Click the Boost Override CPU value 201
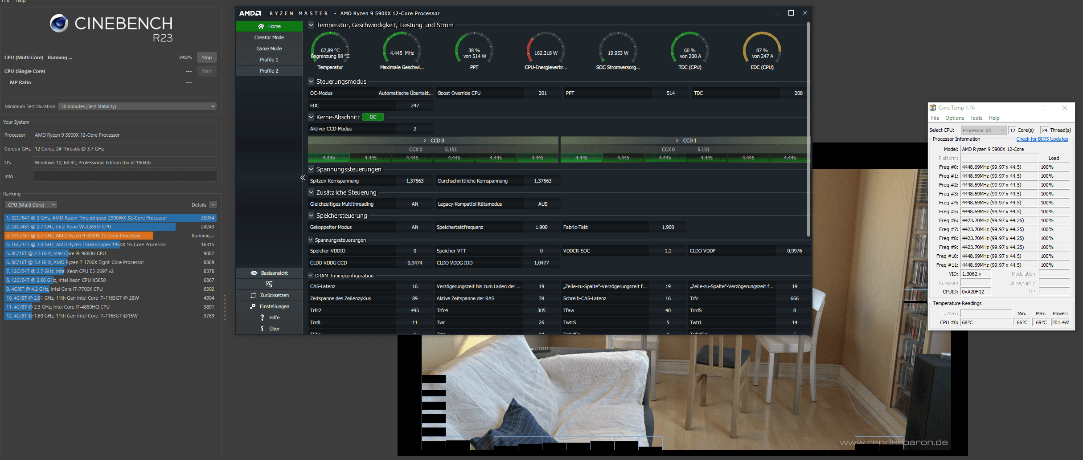Viewport: 1083px width, 460px height. tap(542, 93)
